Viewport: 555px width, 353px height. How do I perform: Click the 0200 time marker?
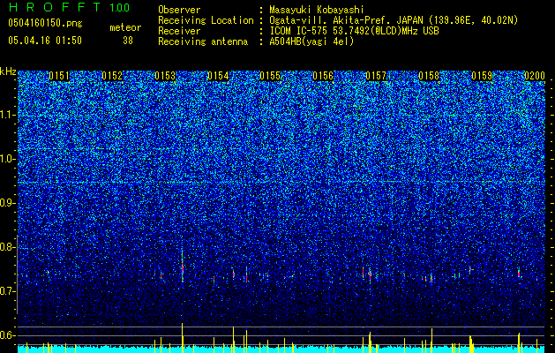pos(535,76)
